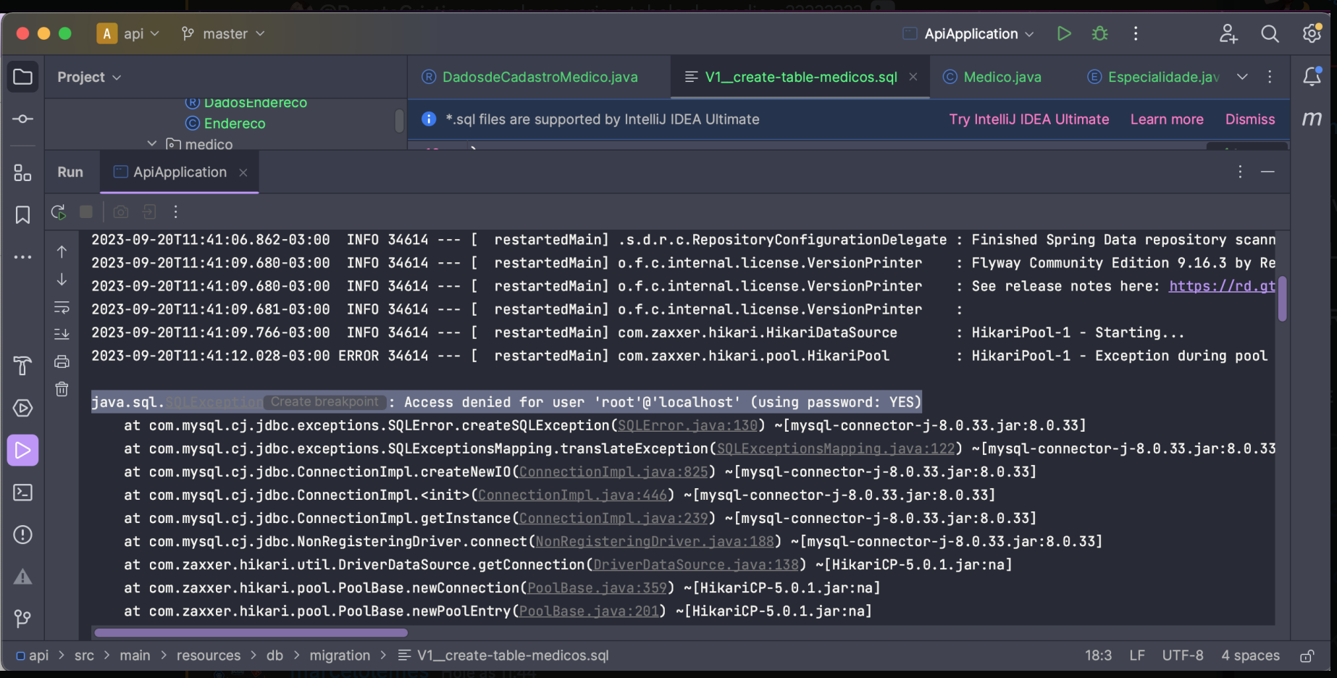Toggle scroll to end of console
This screenshot has width=1337, height=678.
coord(62,334)
